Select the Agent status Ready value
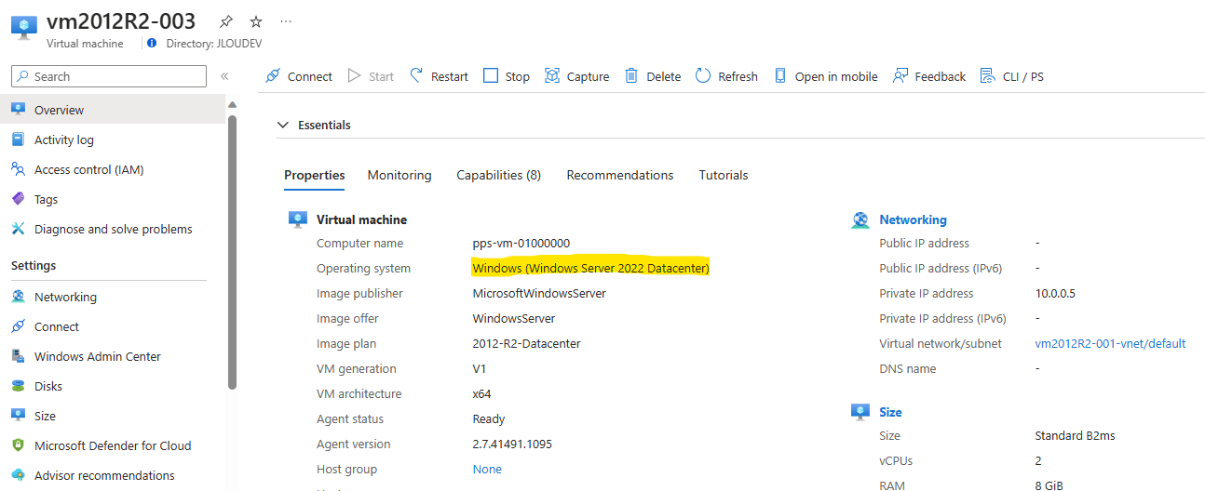This screenshot has width=1205, height=491. [x=489, y=418]
